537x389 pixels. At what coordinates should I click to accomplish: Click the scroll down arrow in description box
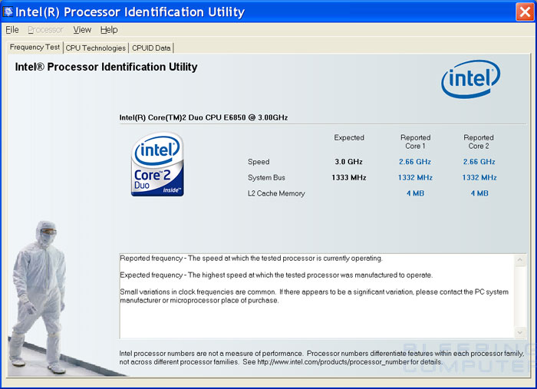tap(520, 332)
